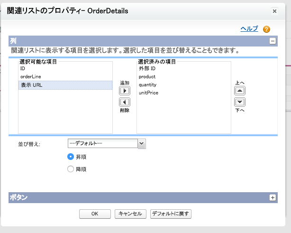Click the デフォルトに戻す button
291x233 pixels.
[x=171, y=214]
